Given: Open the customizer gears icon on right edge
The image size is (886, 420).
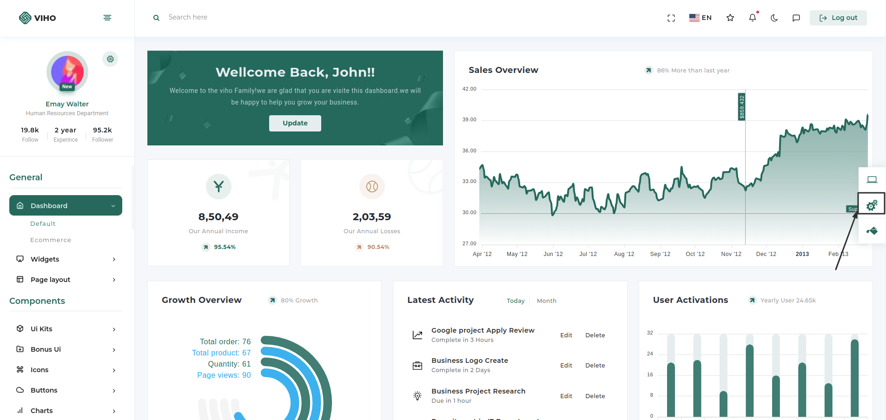Looking at the screenshot, I should pyautogui.click(x=872, y=205).
